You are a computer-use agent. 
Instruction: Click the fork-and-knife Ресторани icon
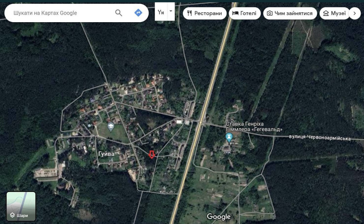tap(189, 13)
